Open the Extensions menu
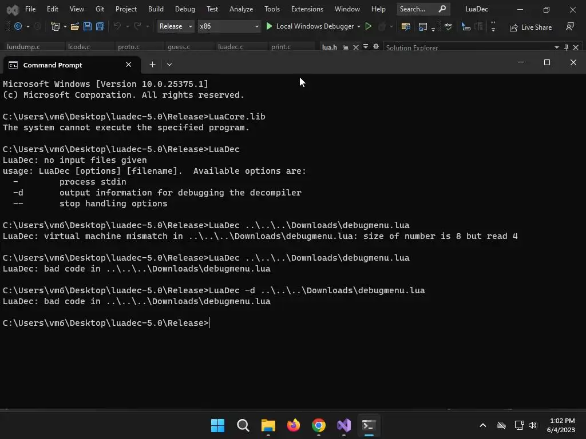Image resolution: width=586 pixels, height=439 pixels. [307, 9]
